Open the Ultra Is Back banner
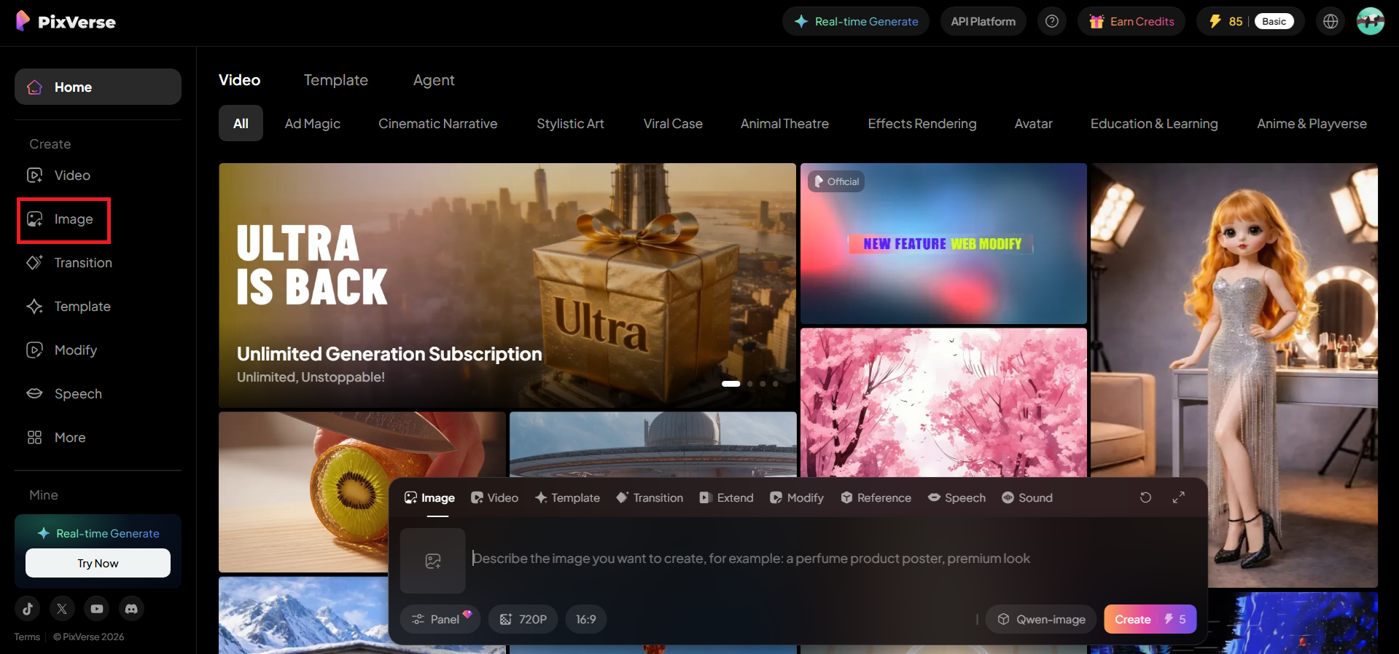Viewport: 1399px width, 654px height. 507,285
